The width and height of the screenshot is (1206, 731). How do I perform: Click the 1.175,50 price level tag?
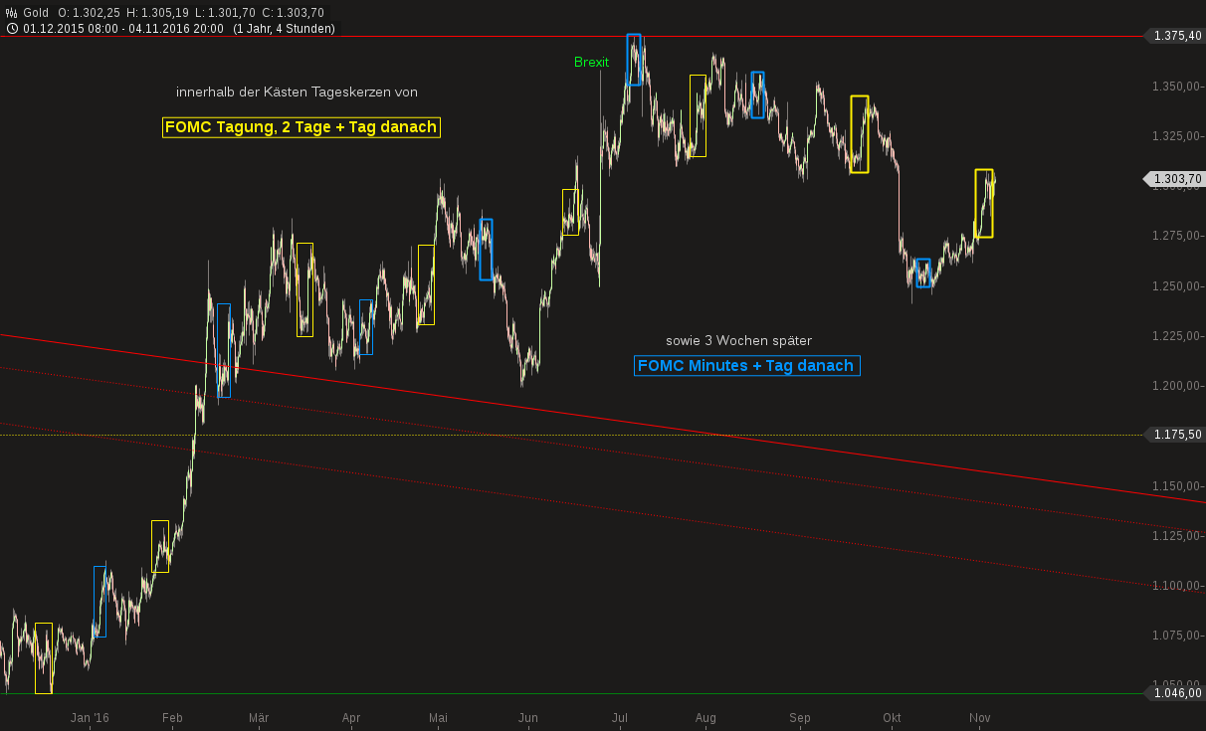pos(1176,435)
